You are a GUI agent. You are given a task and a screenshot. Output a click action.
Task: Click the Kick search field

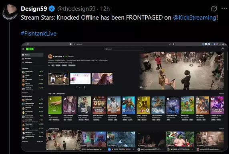[x=124, y=49]
